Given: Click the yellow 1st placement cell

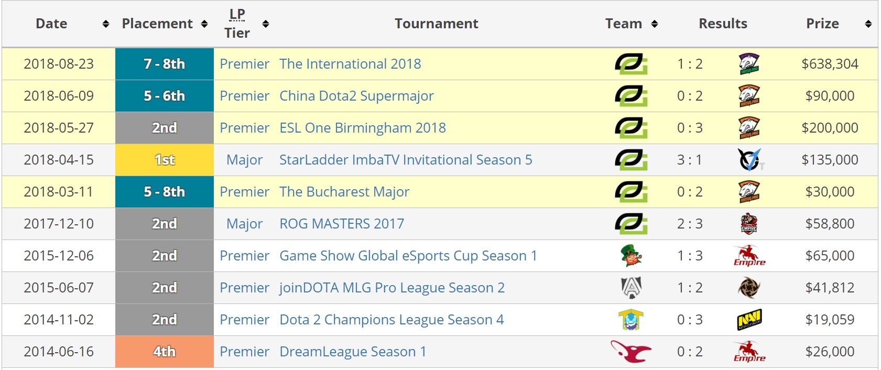Looking at the screenshot, I should tap(165, 160).
